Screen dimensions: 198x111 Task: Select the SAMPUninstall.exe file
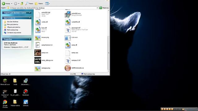(x=74, y=68)
